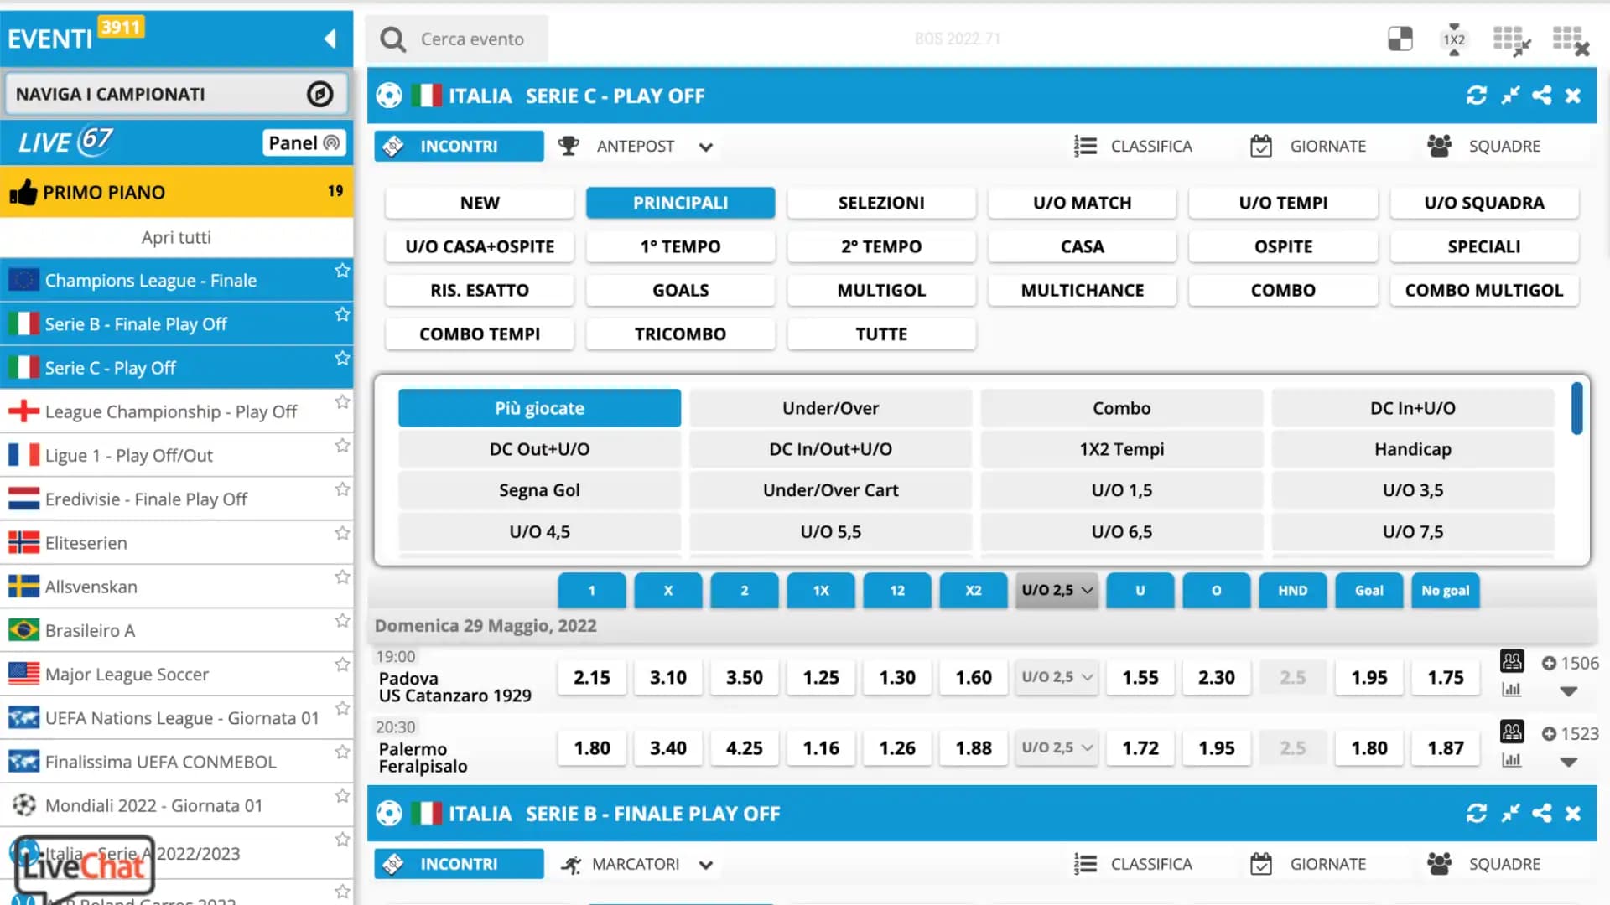Open the U/O 2,5 header dropdown
This screenshot has width=1610, height=905.
pos(1057,590)
